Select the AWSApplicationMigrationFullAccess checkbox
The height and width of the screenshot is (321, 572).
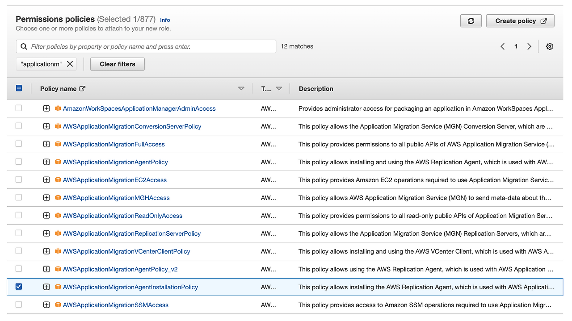point(18,144)
